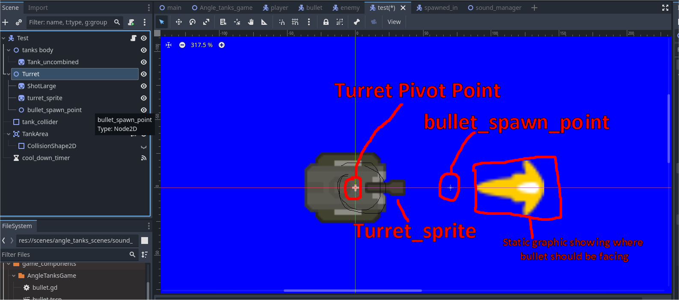Activate the Pan mode hand tool
Viewport: 679px width, 300px height.
(x=251, y=22)
